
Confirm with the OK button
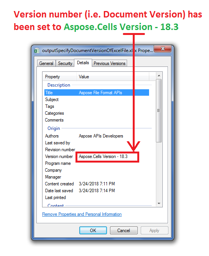tap(93, 231)
